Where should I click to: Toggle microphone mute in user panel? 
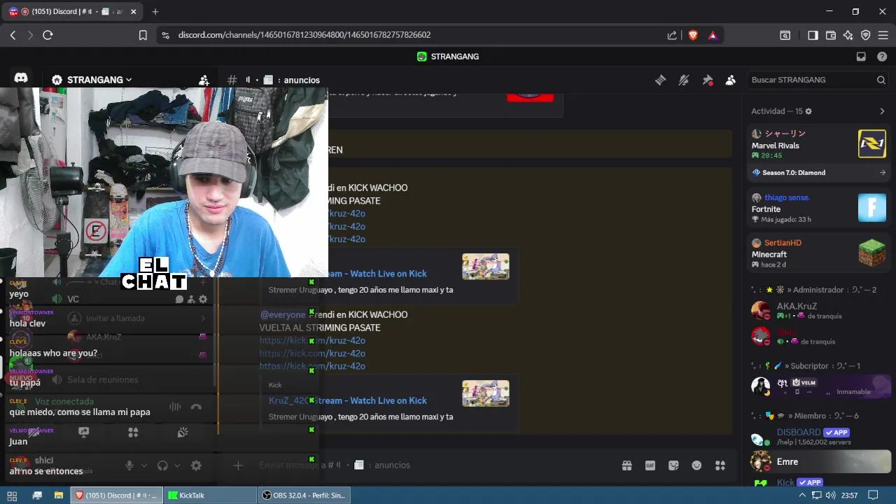point(129,465)
